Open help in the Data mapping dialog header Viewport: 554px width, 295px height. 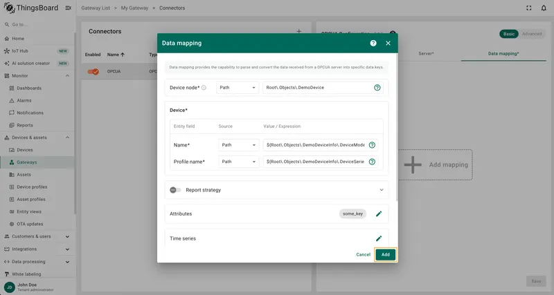373,43
